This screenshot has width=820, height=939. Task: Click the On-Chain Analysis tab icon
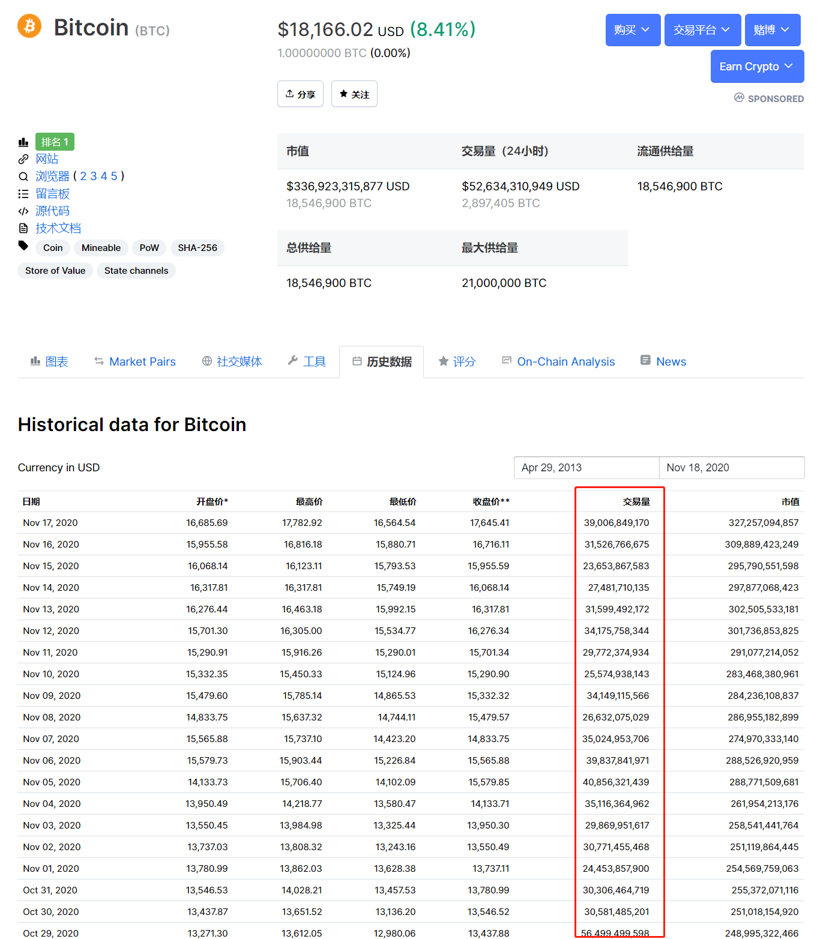point(507,360)
